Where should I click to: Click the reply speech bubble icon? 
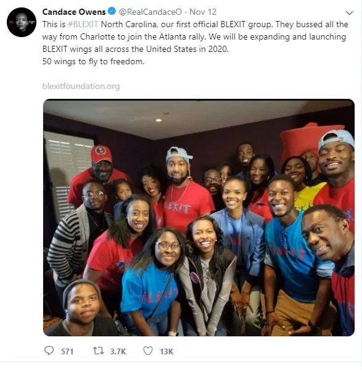click(x=49, y=351)
